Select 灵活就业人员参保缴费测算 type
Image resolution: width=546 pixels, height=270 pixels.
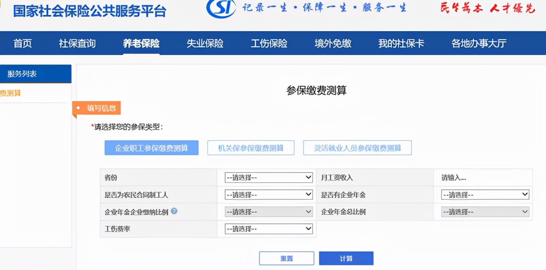357,147
